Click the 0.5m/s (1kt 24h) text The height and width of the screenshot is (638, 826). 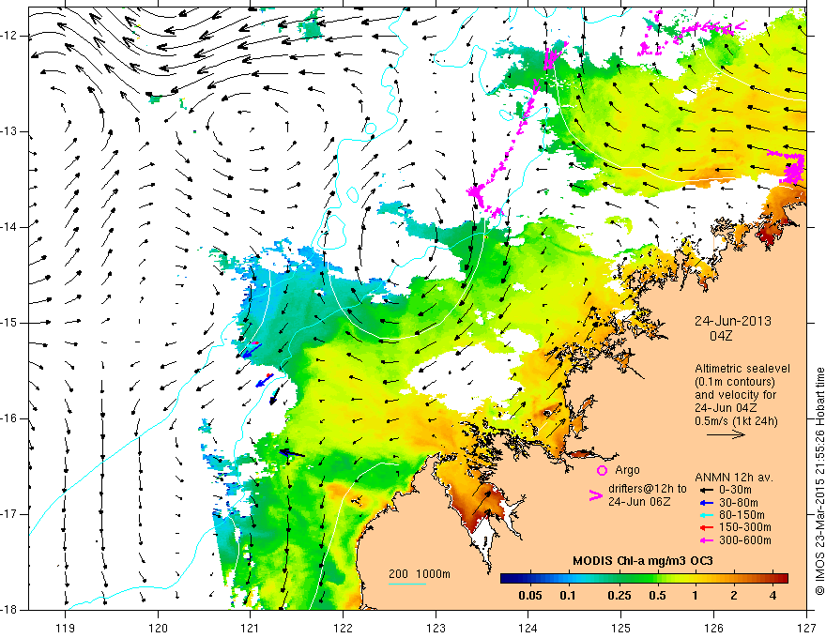(x=737, y=421)
